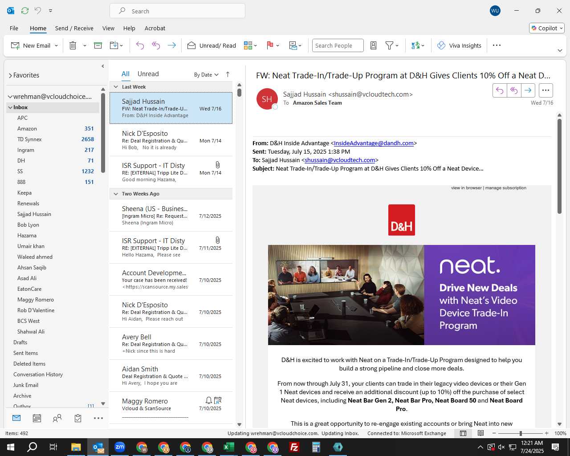Click Forward in reading pane header
Image resolution: width=570 pixels, height=456 pixels.
528,90
